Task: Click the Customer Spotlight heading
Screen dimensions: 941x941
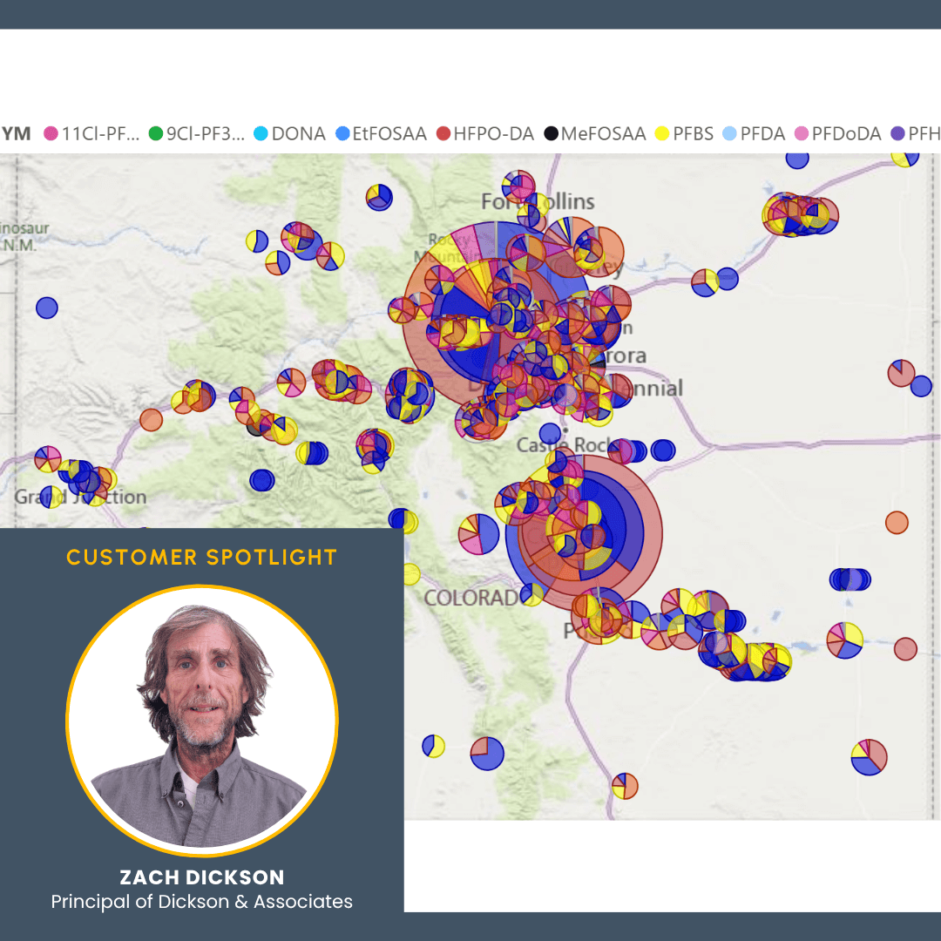Action: coord(201,557)
